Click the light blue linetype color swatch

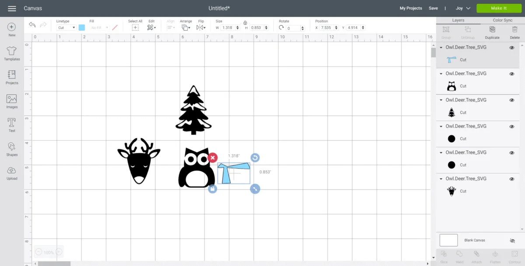point(82,28)
